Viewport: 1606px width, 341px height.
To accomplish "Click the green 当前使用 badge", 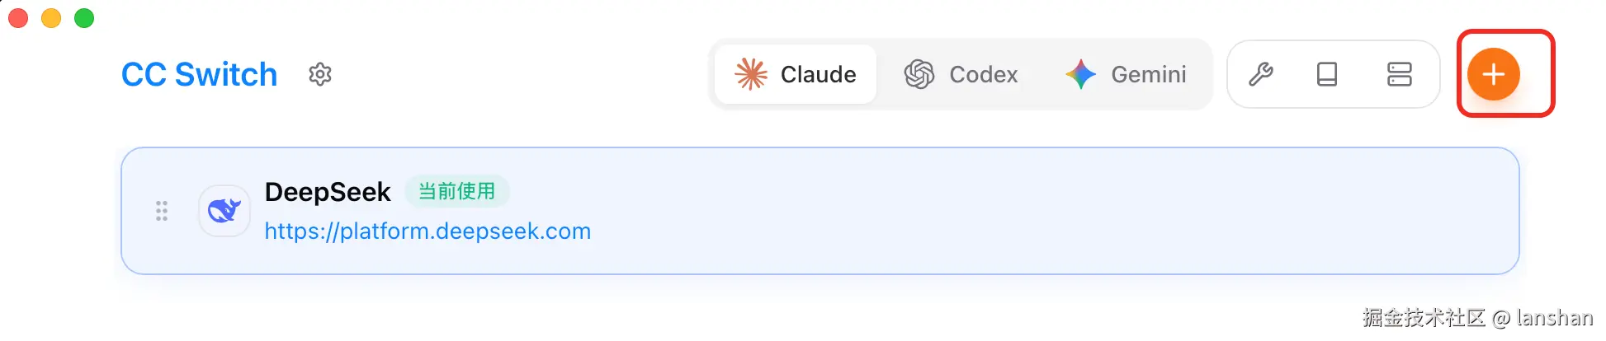I will click(456, 192).
